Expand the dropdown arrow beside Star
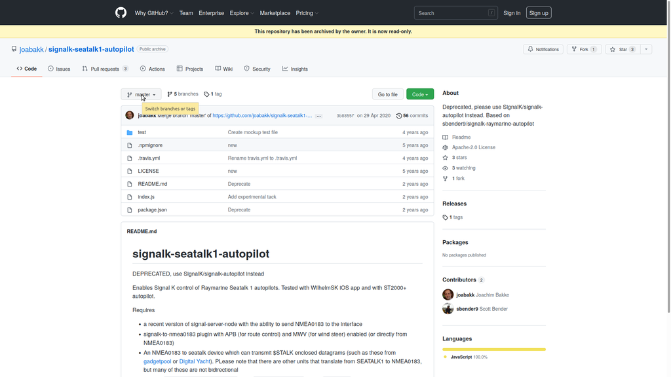The image size is (671, 377). point(646,49)
